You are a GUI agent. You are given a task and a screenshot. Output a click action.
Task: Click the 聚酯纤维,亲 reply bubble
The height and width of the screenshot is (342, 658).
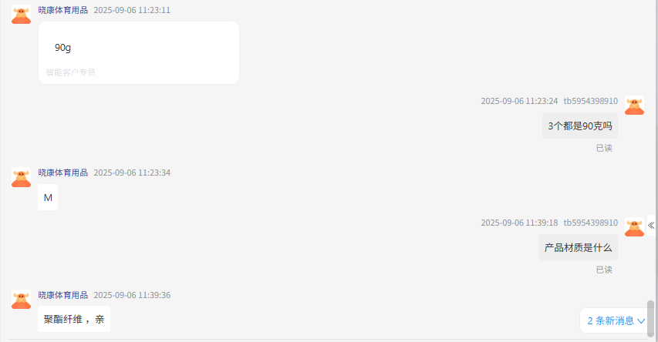[74, 319]
